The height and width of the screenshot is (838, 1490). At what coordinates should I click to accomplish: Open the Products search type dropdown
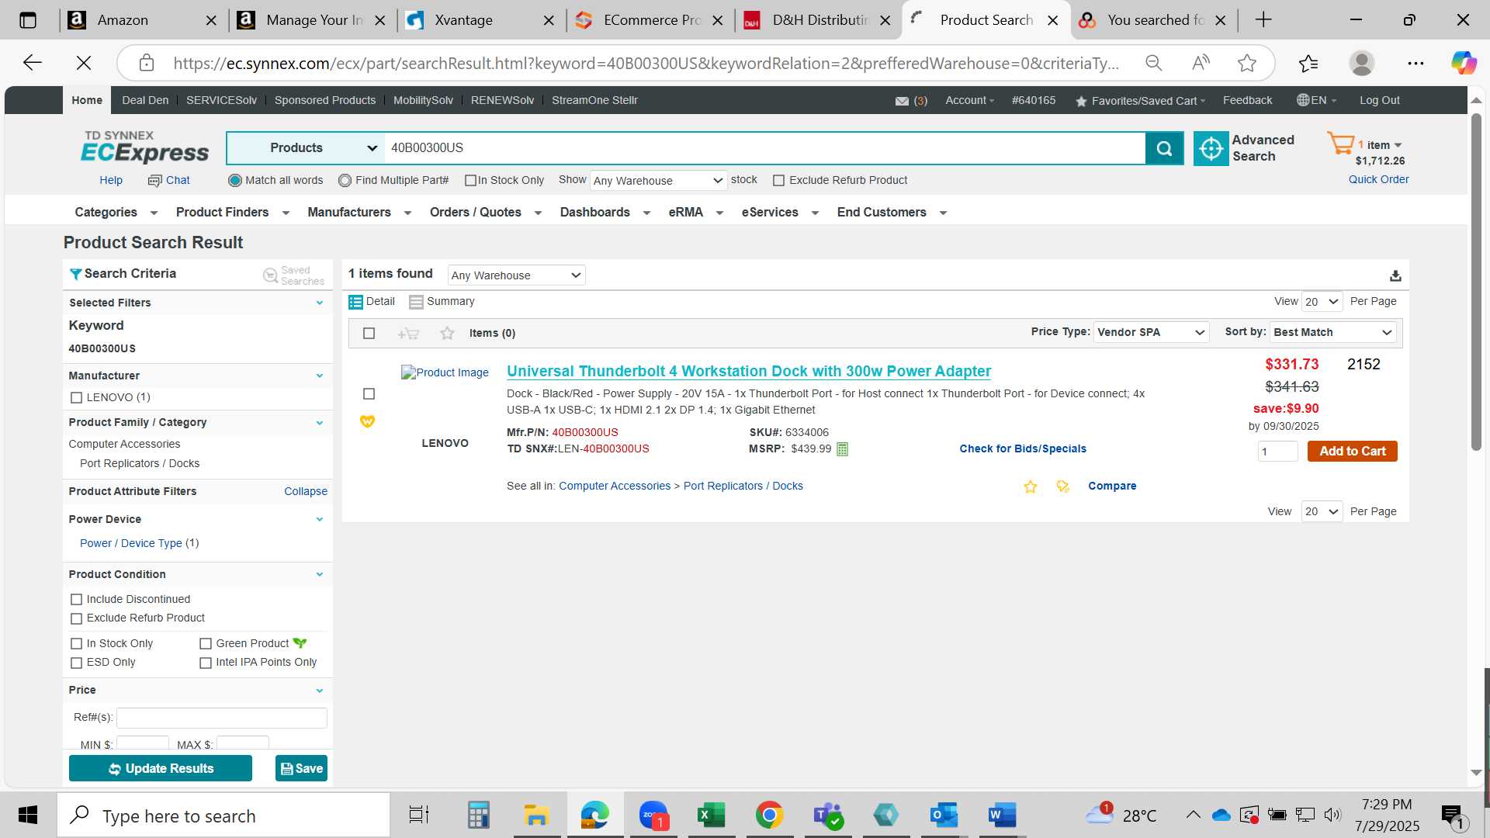point(306,148)
